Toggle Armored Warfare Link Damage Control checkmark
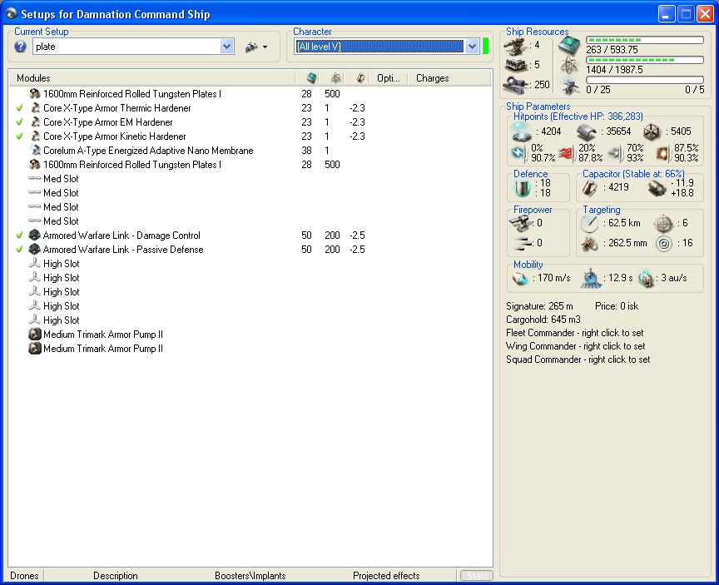The height and width of the screenshot is (585, 719). click(19, 235)
